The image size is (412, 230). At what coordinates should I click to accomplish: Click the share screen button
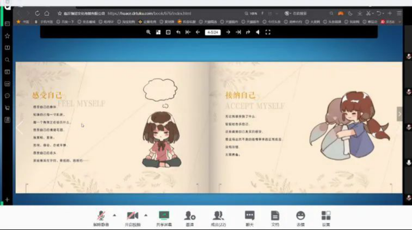164,218
